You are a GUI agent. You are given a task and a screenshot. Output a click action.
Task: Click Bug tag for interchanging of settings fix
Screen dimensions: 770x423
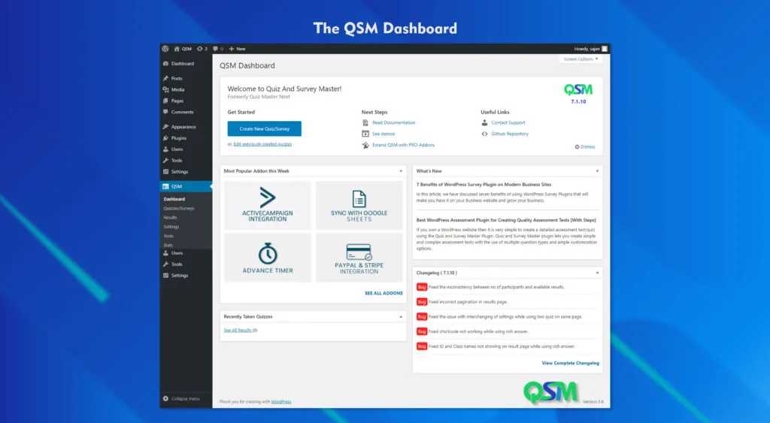(422, 316)
